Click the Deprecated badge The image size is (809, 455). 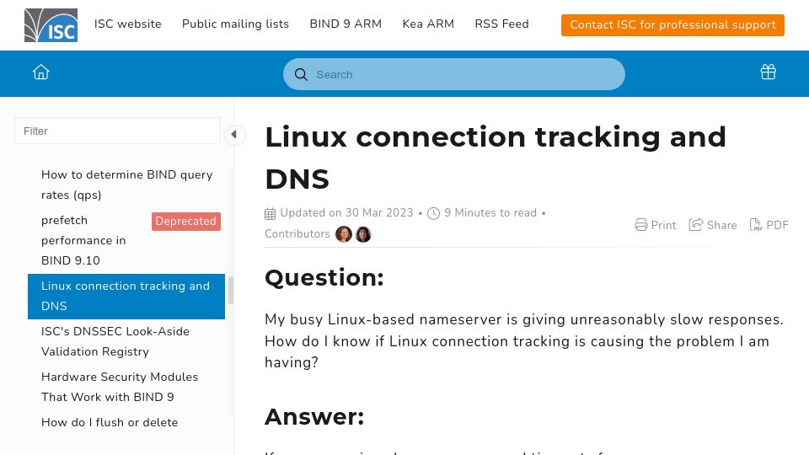point(186,222)
